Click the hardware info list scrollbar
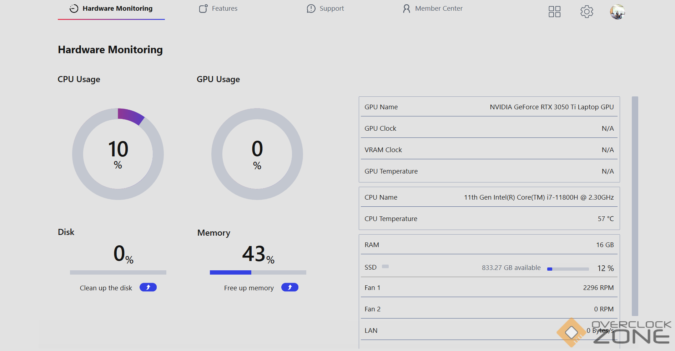Image resolution: width=675 pixels, height=351 pixels. click(635, 206)
